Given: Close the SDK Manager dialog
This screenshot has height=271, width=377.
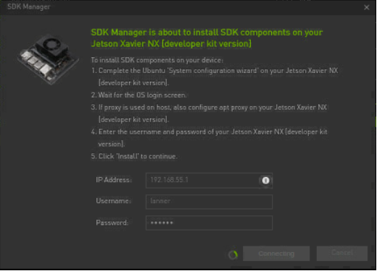Looking at the screenshot, I should pos(366,7).
